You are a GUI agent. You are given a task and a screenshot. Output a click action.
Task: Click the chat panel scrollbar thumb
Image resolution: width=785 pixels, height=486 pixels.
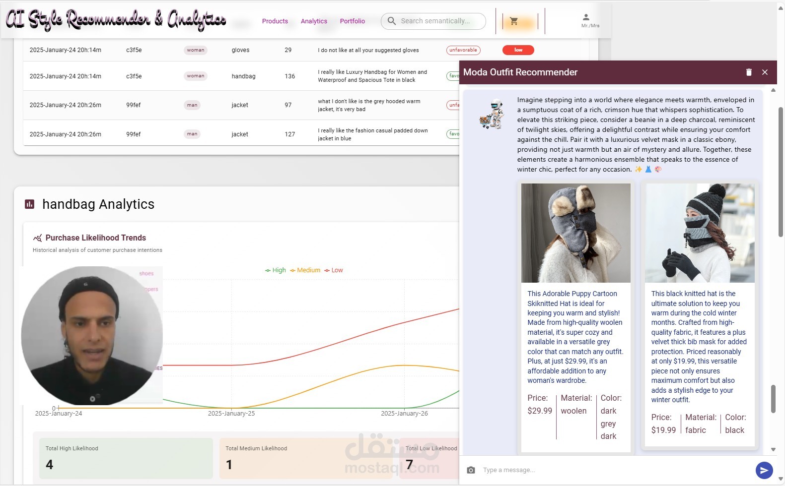pyautogui.click(x=773, y=399)
